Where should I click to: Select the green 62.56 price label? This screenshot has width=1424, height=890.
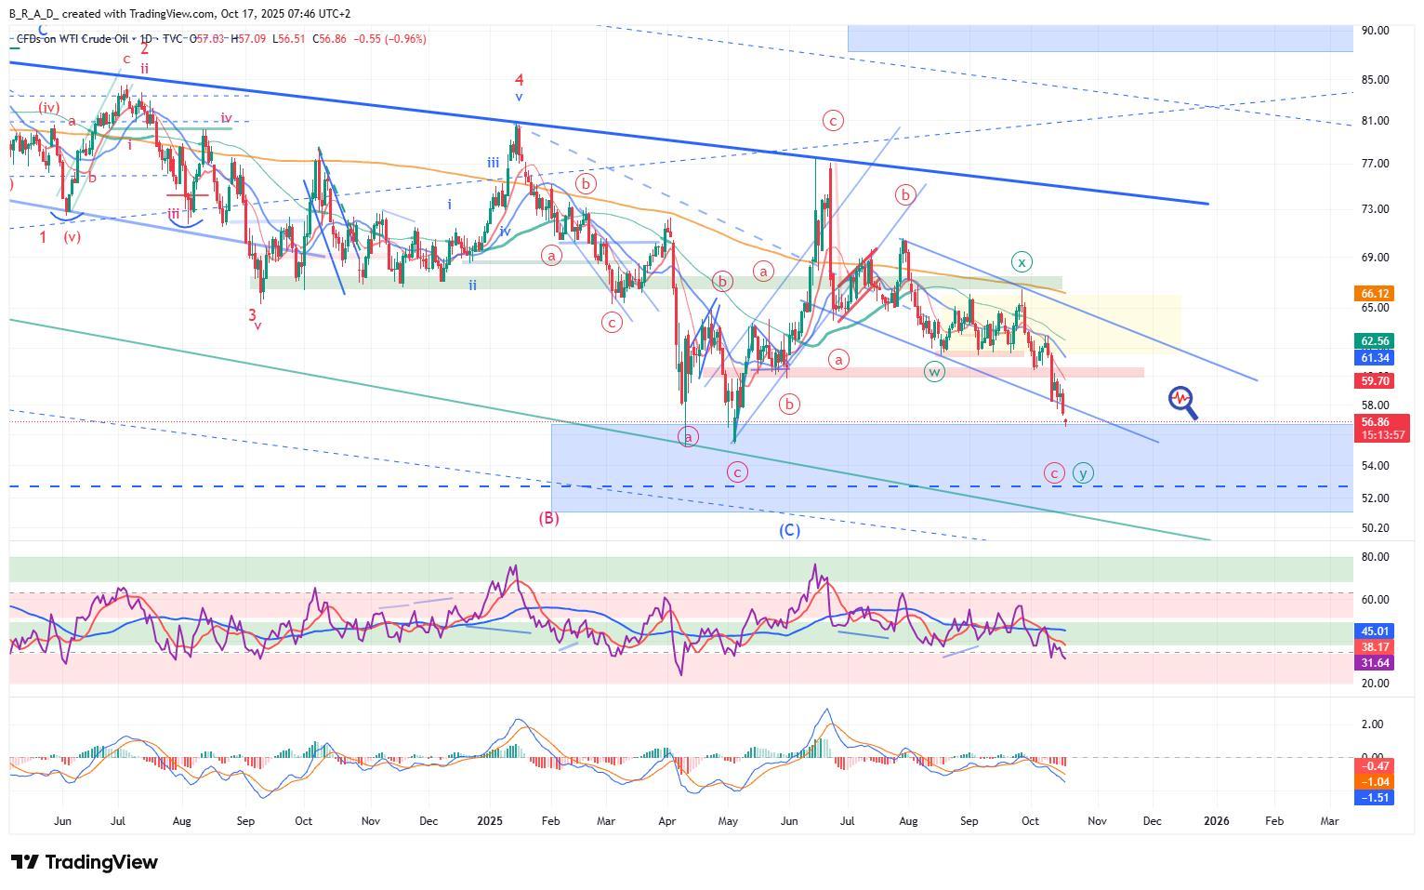coord(1375,341)
